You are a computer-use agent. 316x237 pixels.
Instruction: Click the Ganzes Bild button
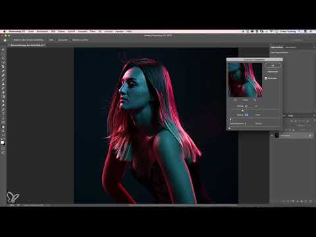click(63, 39)
